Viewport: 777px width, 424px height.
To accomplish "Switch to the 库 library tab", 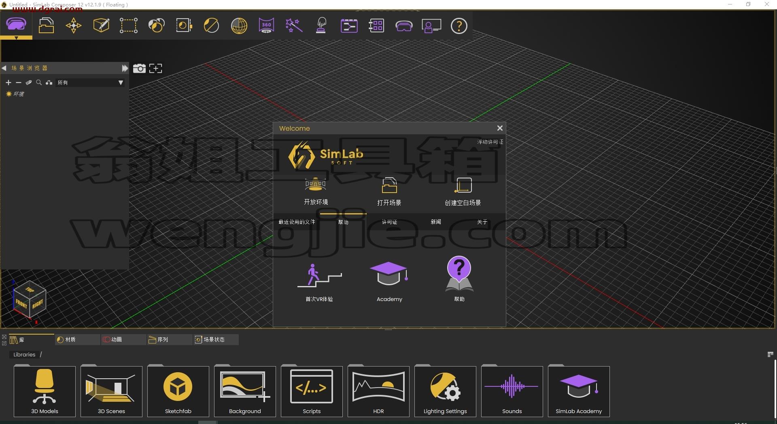I will (31, 339).
